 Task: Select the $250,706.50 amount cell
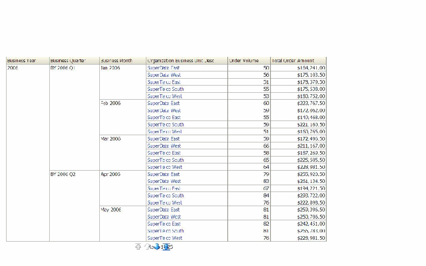(x=298, y=217)
